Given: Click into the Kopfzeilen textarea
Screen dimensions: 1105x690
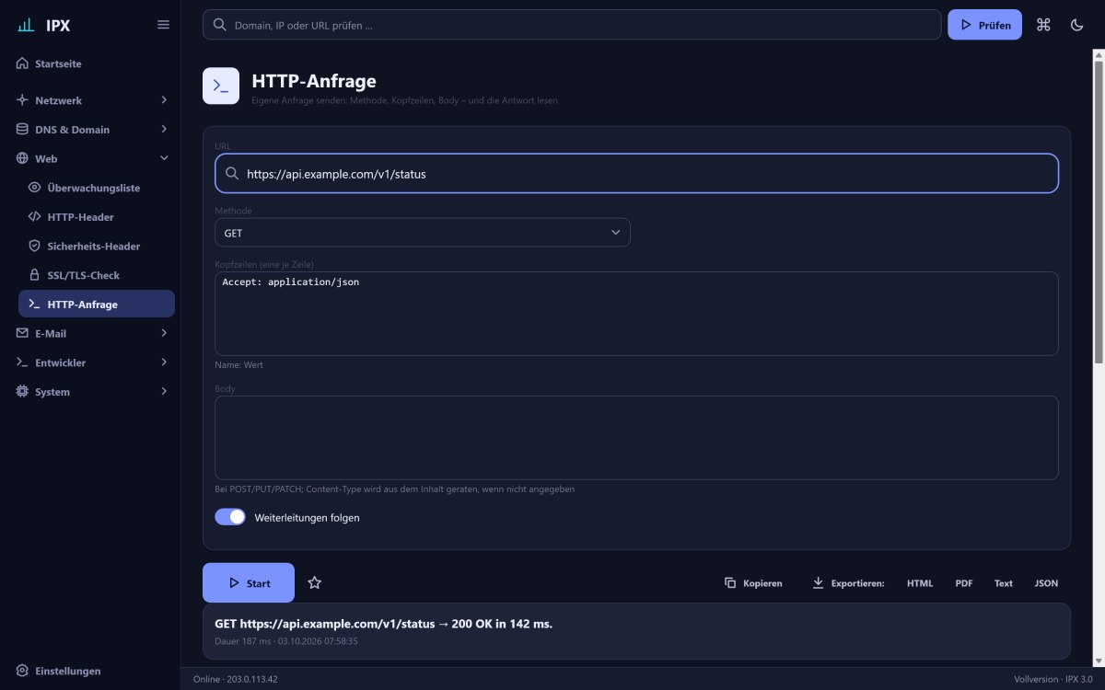Looking at the screenshot, I should [636, 314].
